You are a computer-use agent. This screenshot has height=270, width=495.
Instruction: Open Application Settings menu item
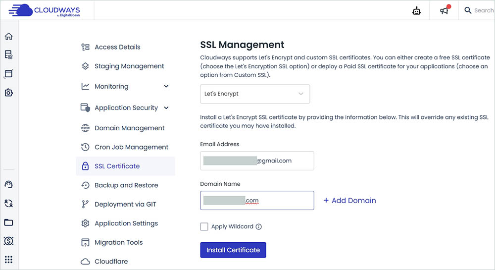125,223
